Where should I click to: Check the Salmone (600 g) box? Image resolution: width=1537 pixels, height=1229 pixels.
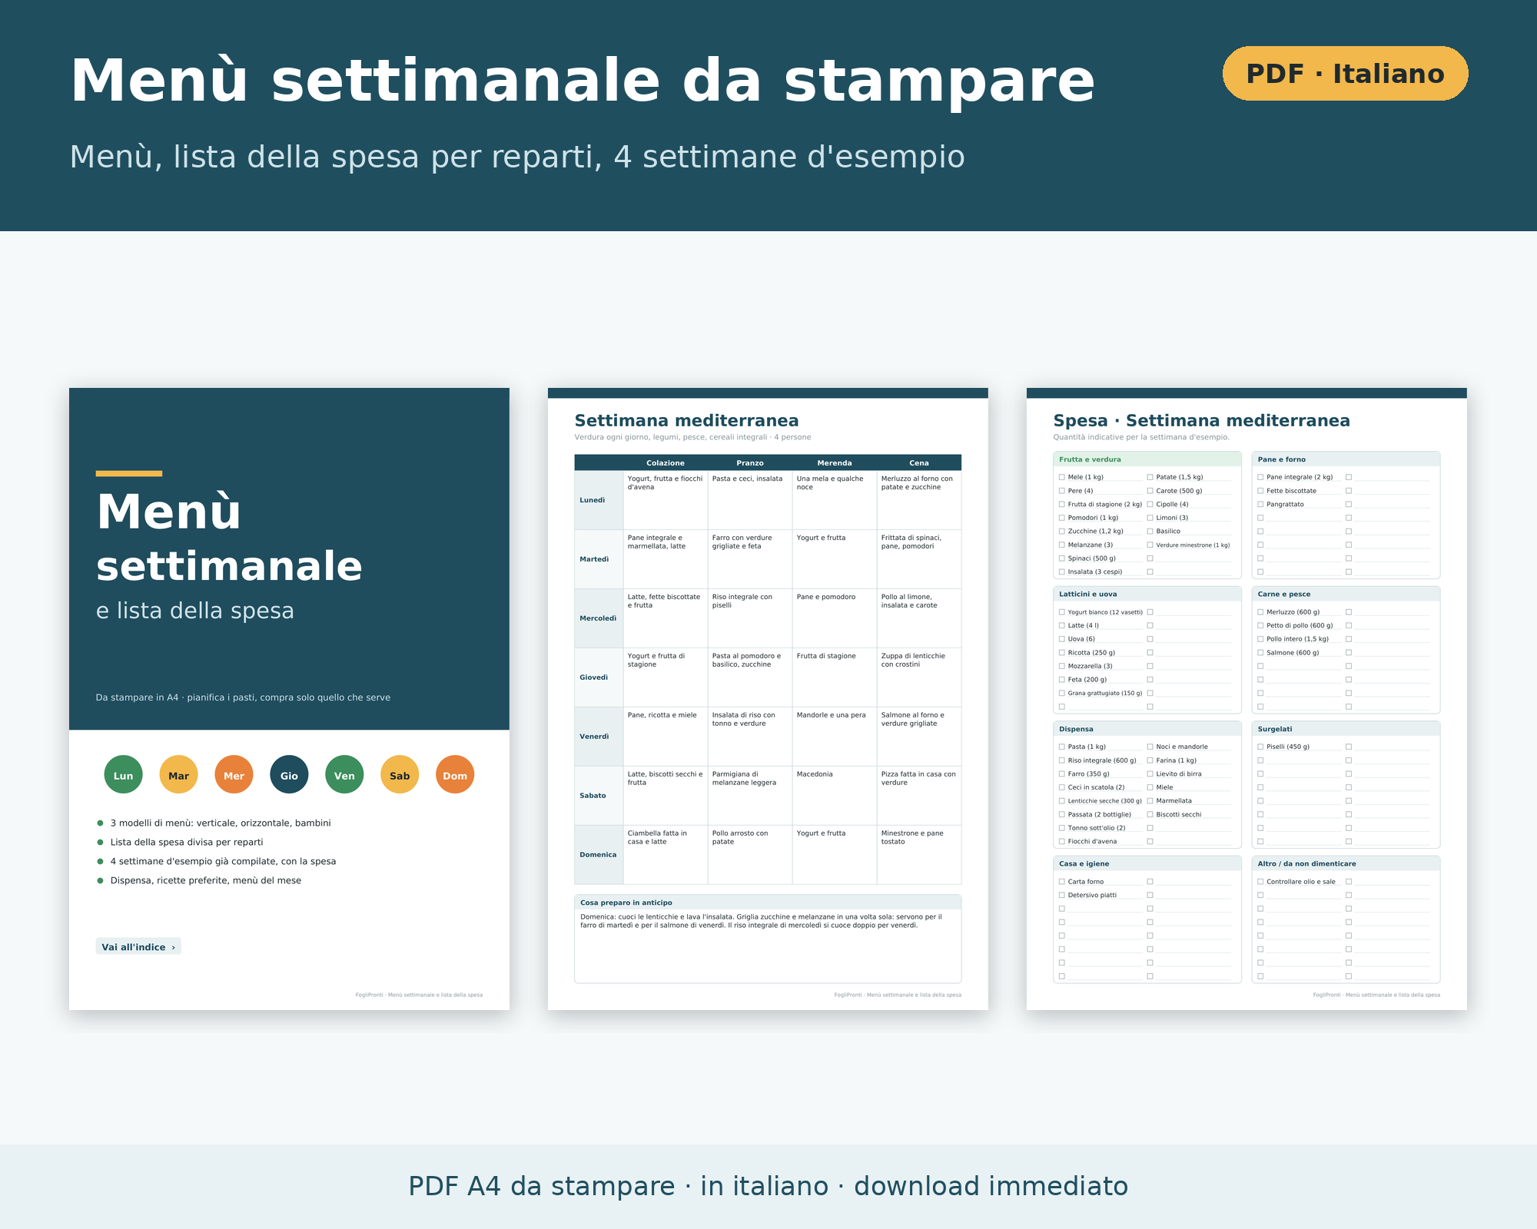coord(1260,653)
